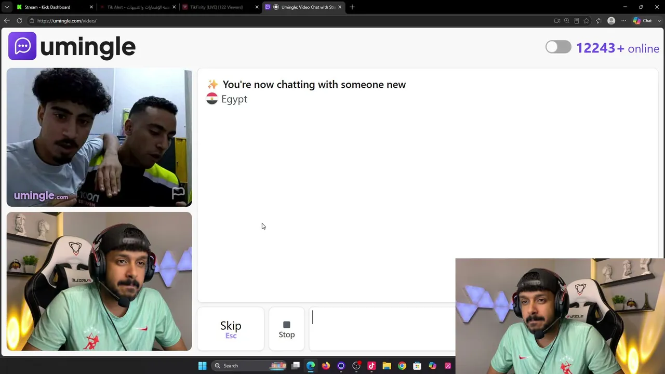Reload the Umingle page
The height and width of the screenshot is (374, 665).
coord(19,21)
